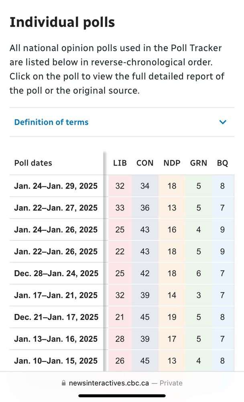Click the CON column header
This screenshot has width=244, height=402.
click(x=145, y=163)
